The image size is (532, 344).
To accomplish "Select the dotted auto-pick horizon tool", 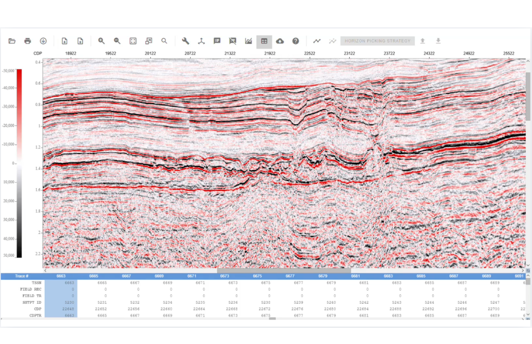I will point(332,41).
